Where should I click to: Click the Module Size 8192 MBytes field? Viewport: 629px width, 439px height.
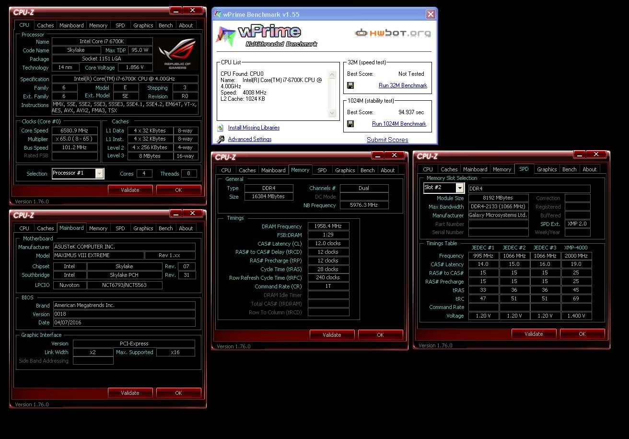click(x=499, y=198)
